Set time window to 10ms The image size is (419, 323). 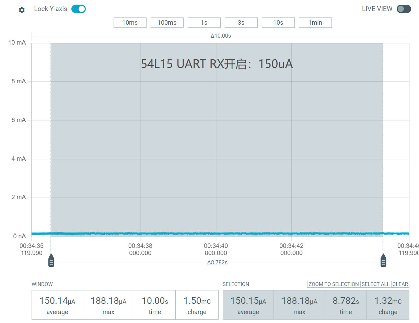tap(130, 23)
